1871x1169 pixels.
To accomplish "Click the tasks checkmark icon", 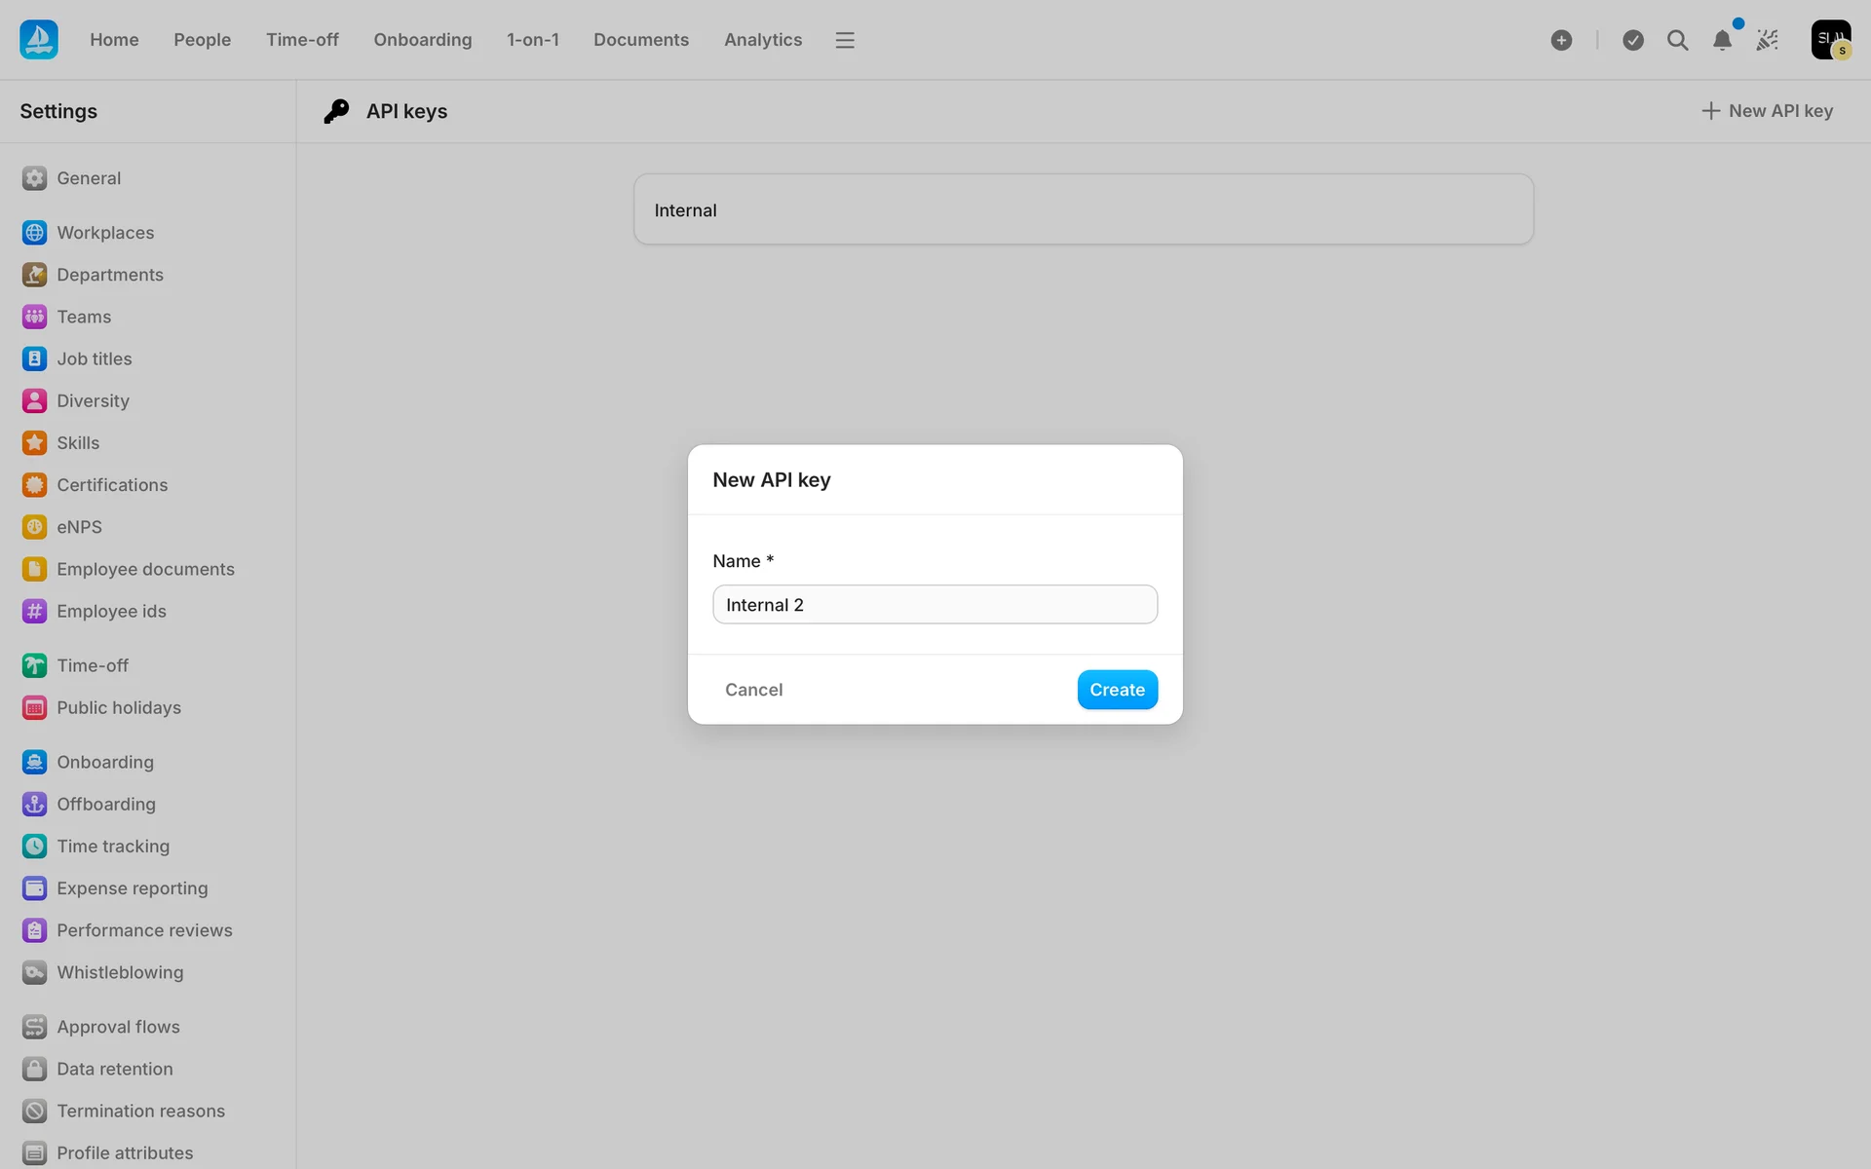I will point(1633,40).
